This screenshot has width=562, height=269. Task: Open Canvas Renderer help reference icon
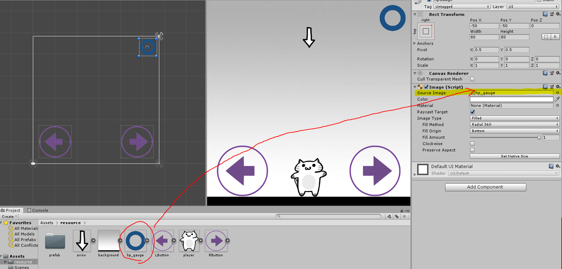545,73
